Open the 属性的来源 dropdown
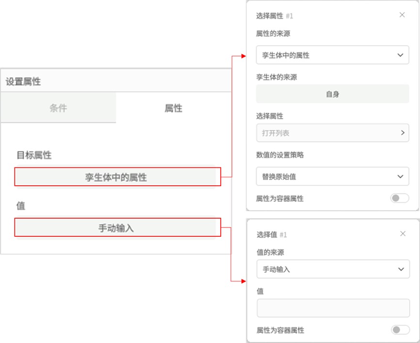The height and width of the screenshot is (343, 420). pyautogui.click(x=332, y=55)
